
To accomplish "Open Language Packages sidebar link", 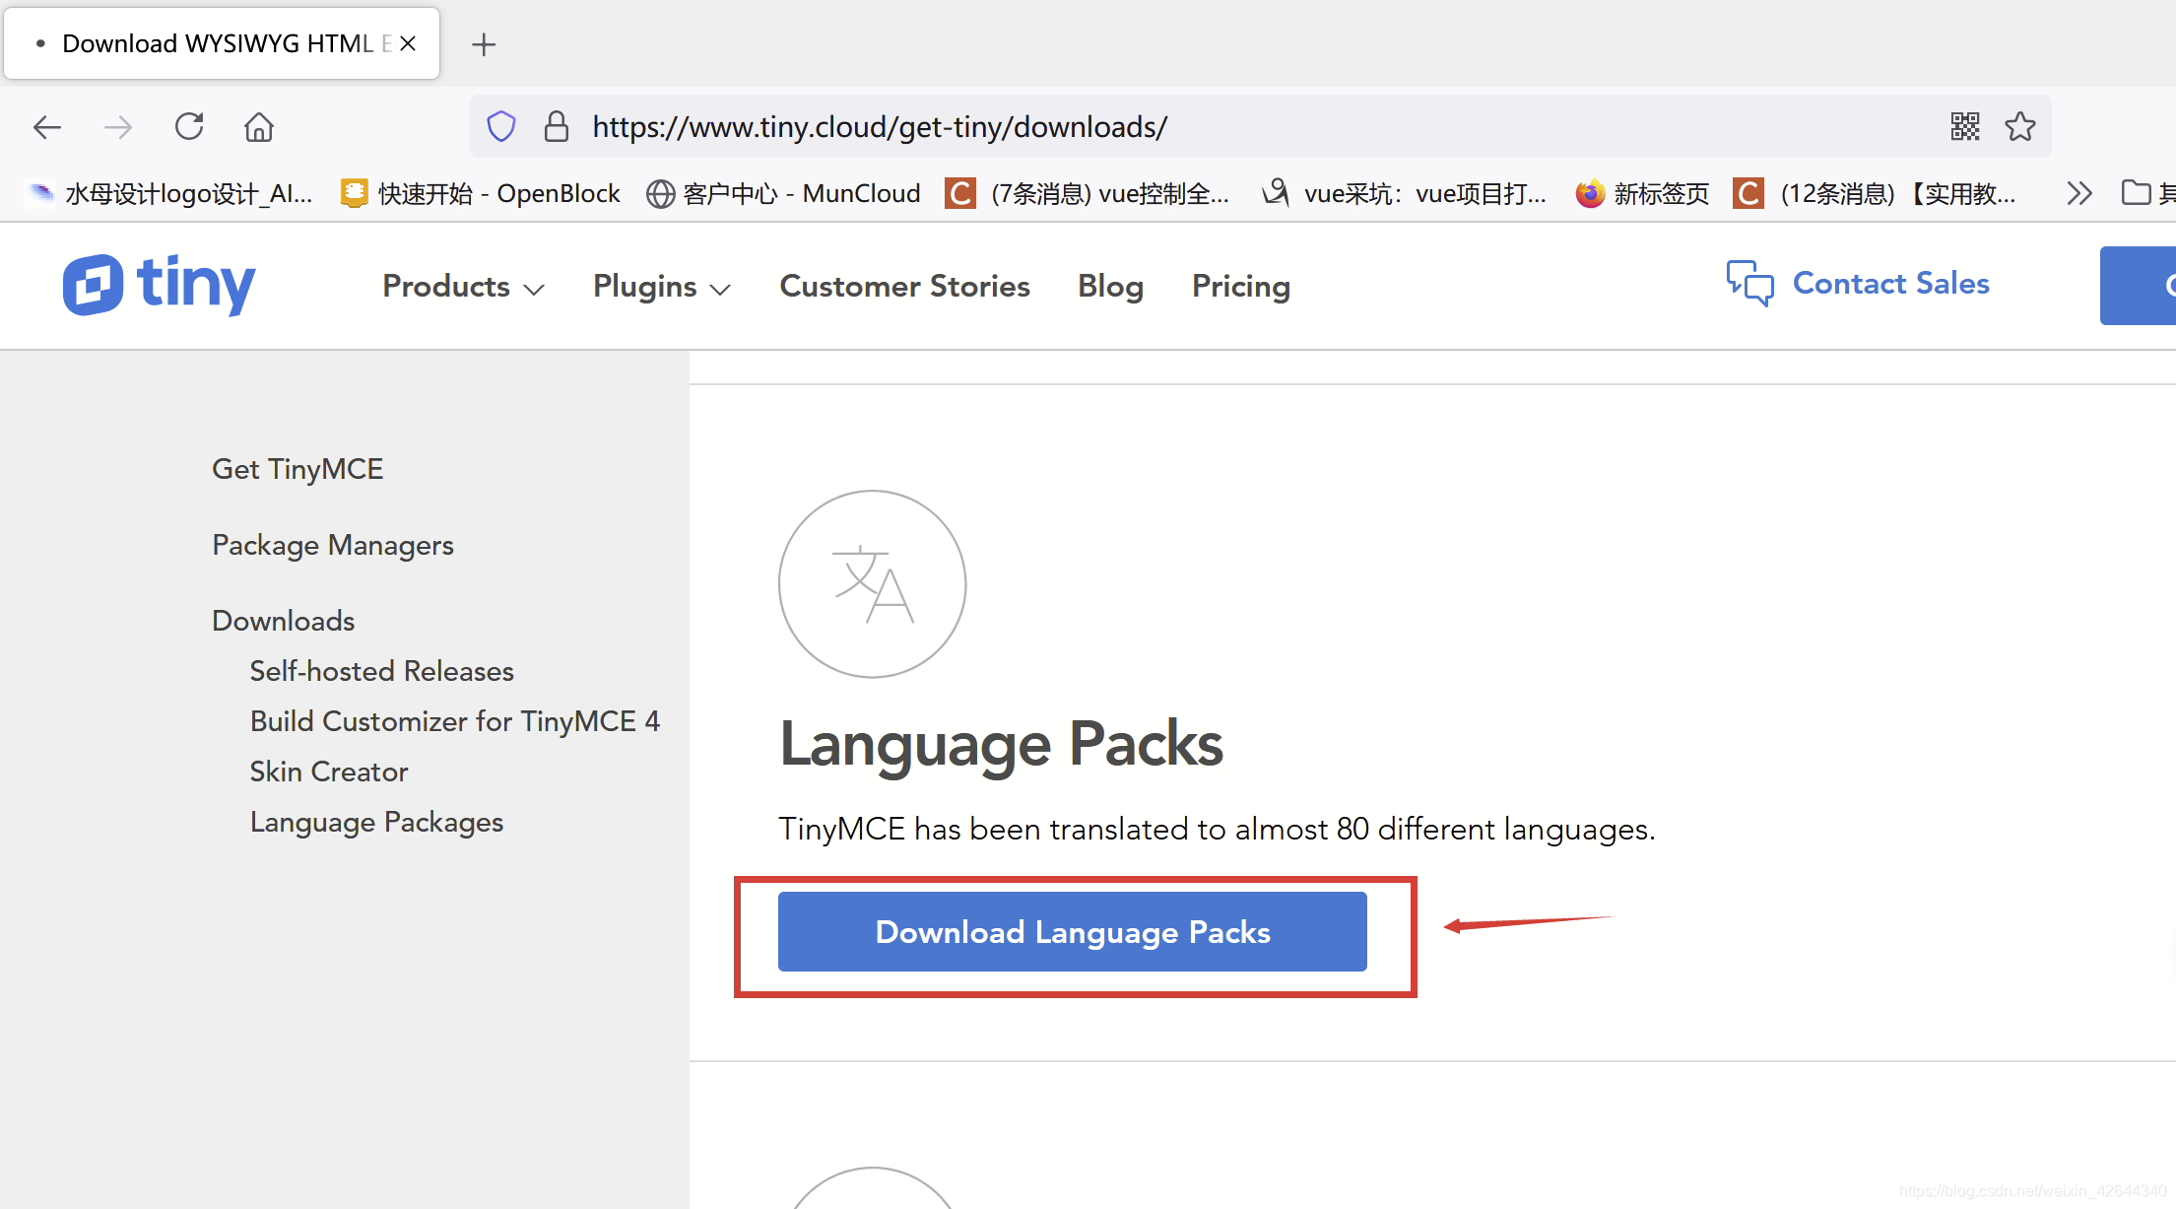I will (376, 822).
